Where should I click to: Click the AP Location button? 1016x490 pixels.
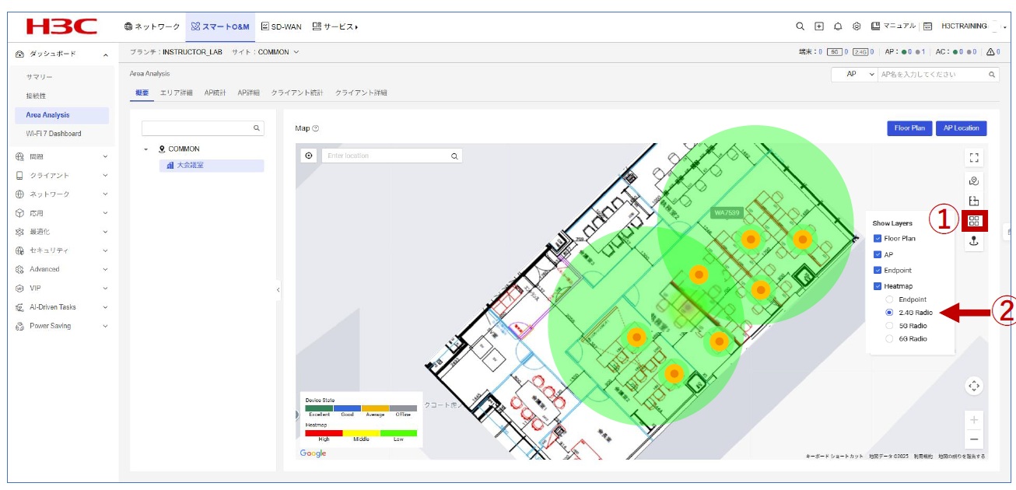click(x=961, y=128)
